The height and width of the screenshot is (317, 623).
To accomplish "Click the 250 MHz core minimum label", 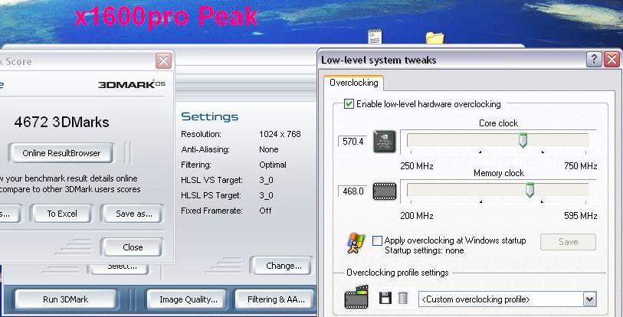I will pos(416,166).
